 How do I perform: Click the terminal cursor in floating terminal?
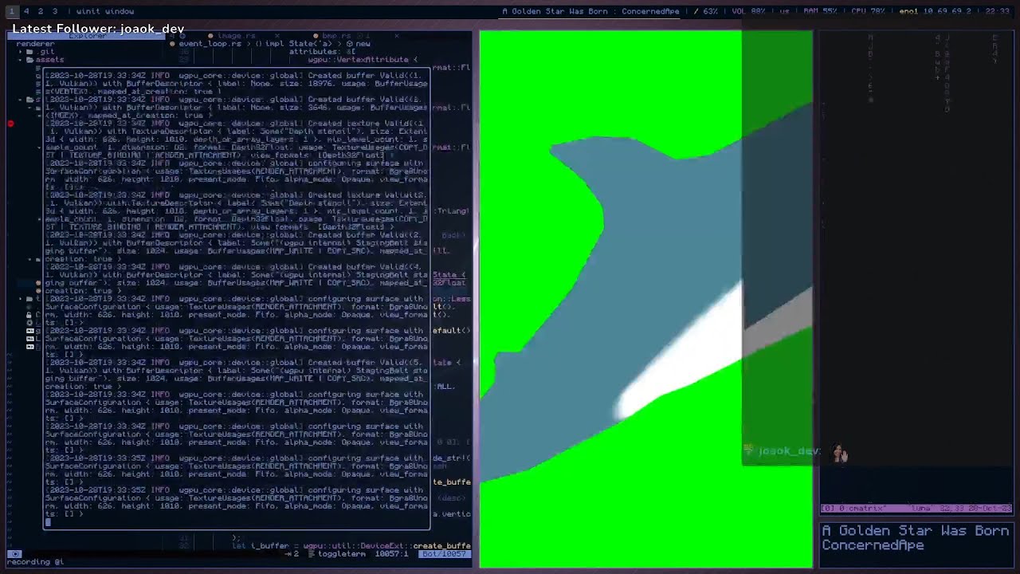coord(49,522)
